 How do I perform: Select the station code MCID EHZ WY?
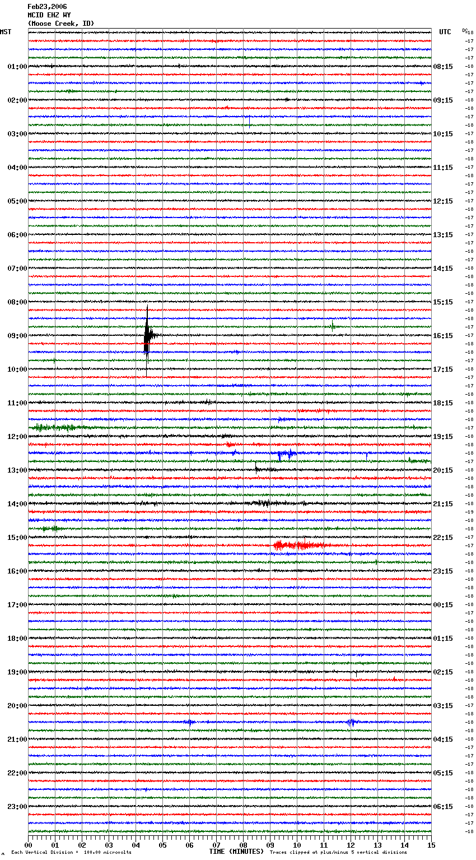[49, 15]
